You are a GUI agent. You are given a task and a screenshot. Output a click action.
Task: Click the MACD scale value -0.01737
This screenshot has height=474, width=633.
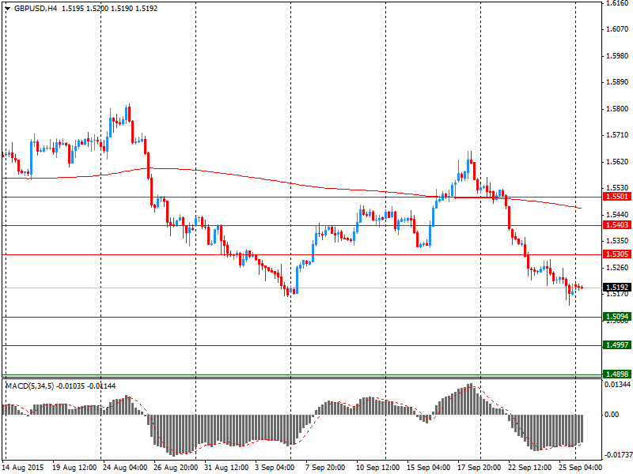pyautogui.click(x=618, y=455)
